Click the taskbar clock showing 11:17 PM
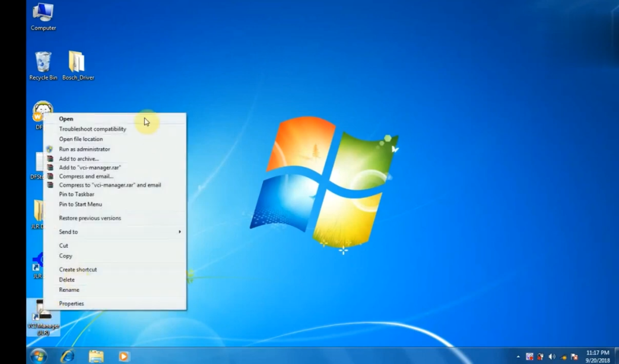 597,356
